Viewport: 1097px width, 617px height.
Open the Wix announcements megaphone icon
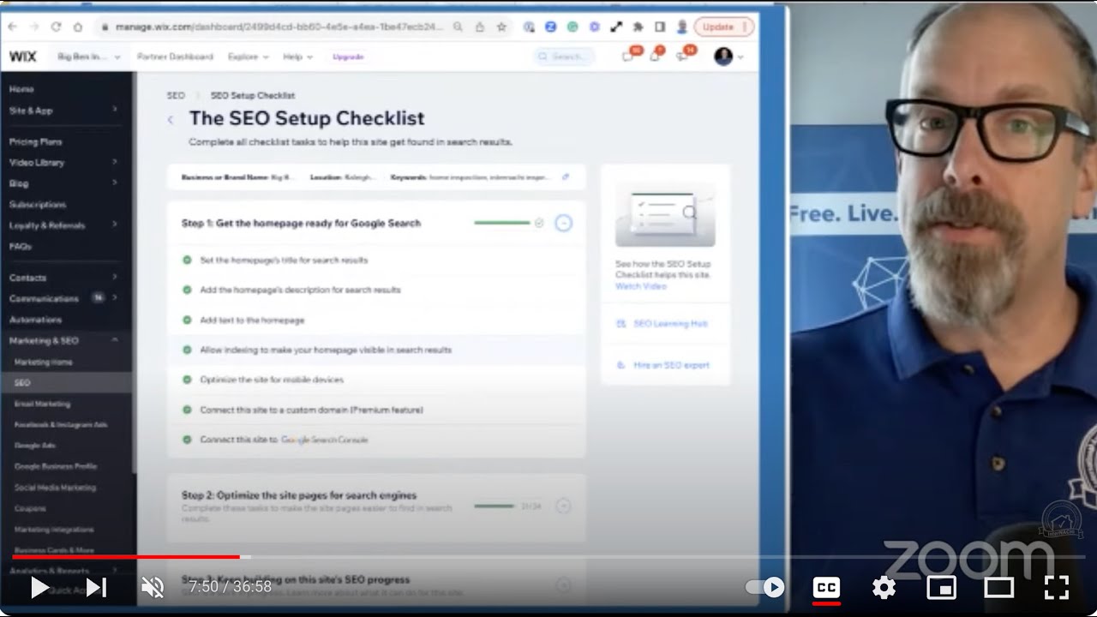pyautogui.click(x=683, y=57)
